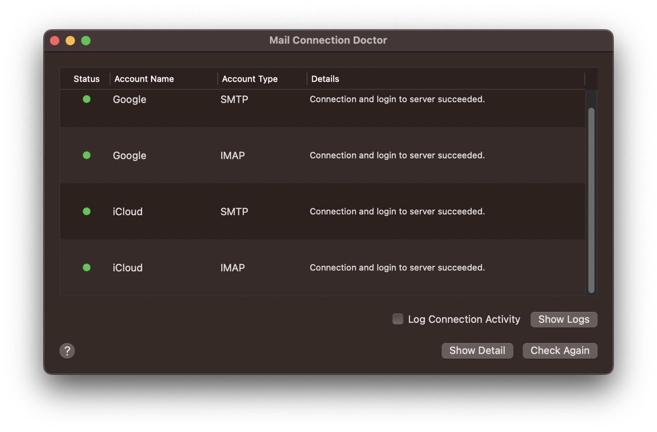Select the iCloud IMAP account name
657x432 pixels.
(127, 268)
